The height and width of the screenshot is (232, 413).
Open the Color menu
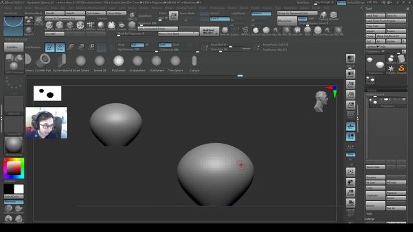tap(28, 8)
